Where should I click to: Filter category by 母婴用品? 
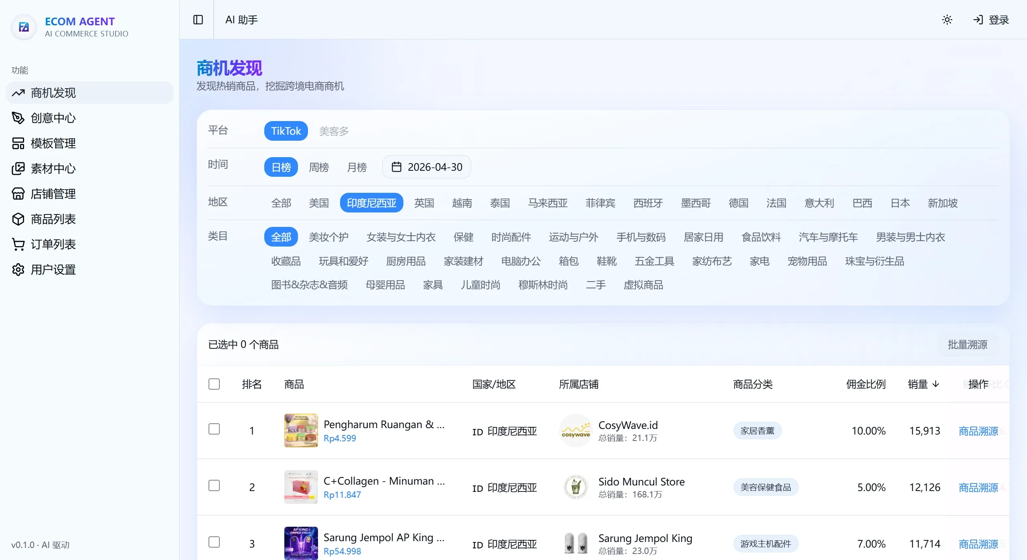point(385,285)
